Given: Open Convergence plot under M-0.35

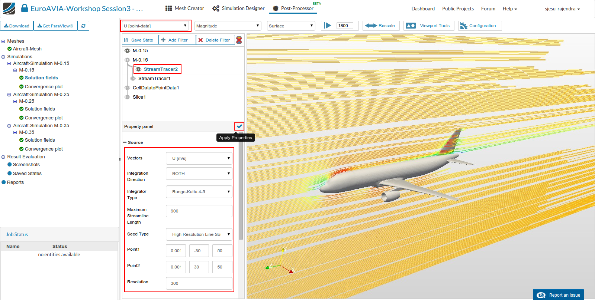Looking at the screenshot, I should pos(44,149).
